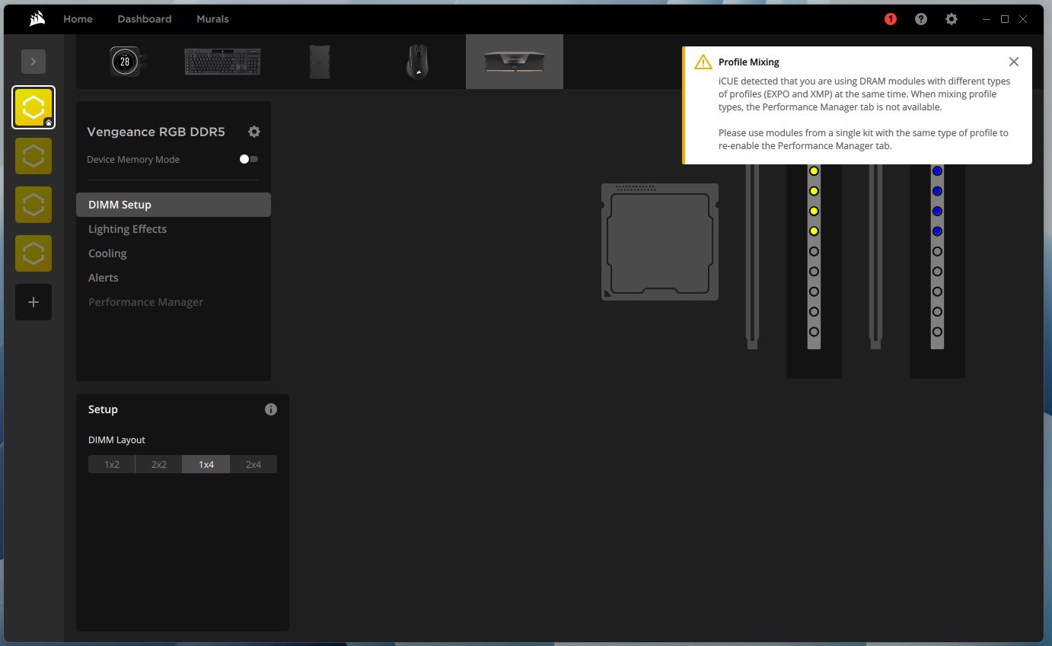The height and width of the screenshot is (646, 1052).
Task: Click top blue LED on right DIMM
Action: point(937,171)
